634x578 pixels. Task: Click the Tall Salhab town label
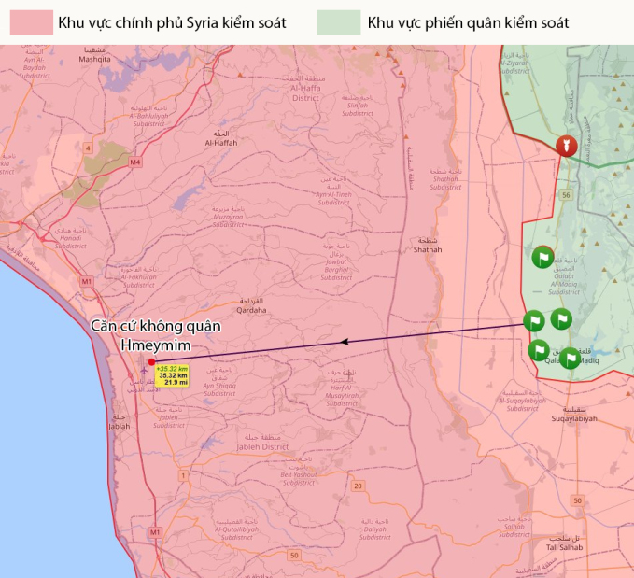pos(564,546)
